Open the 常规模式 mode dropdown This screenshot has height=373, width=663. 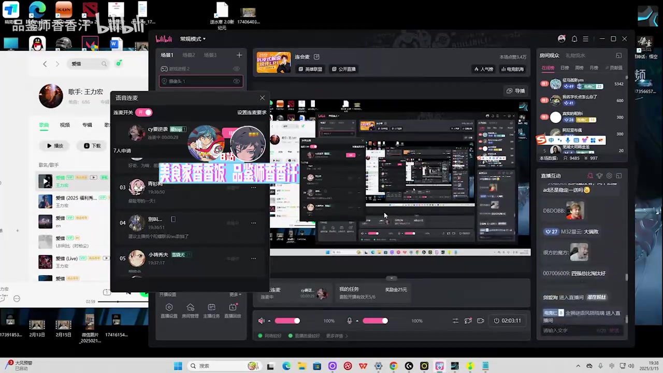[x=193, y=39]
